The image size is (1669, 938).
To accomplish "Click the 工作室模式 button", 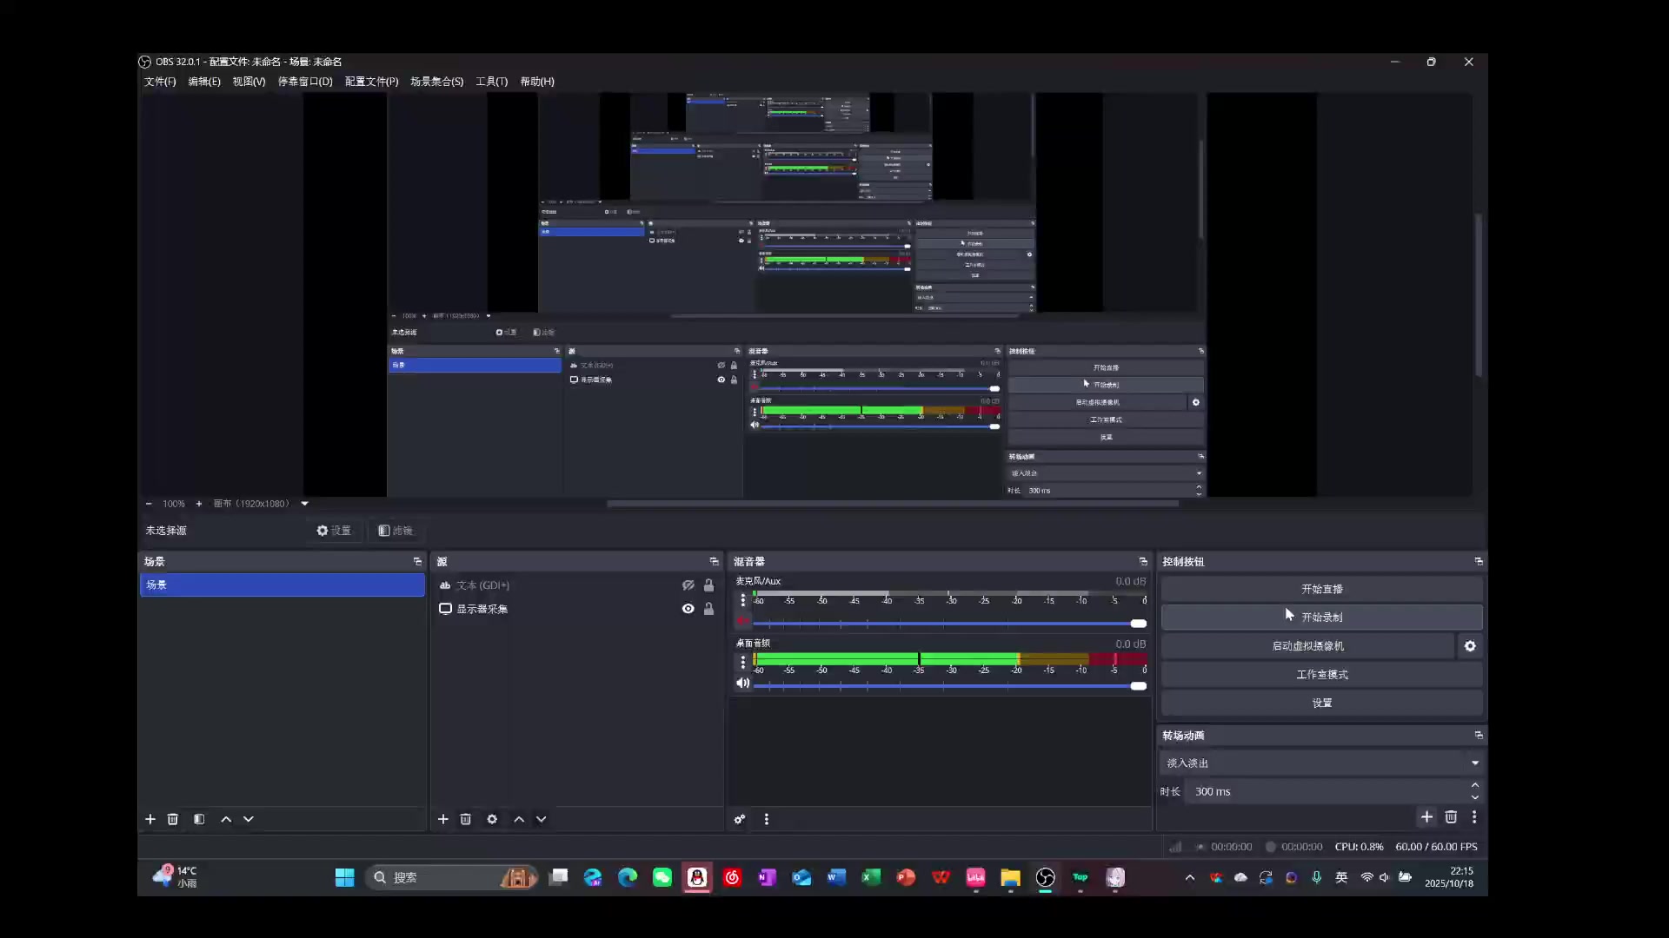I will 1321,675.
